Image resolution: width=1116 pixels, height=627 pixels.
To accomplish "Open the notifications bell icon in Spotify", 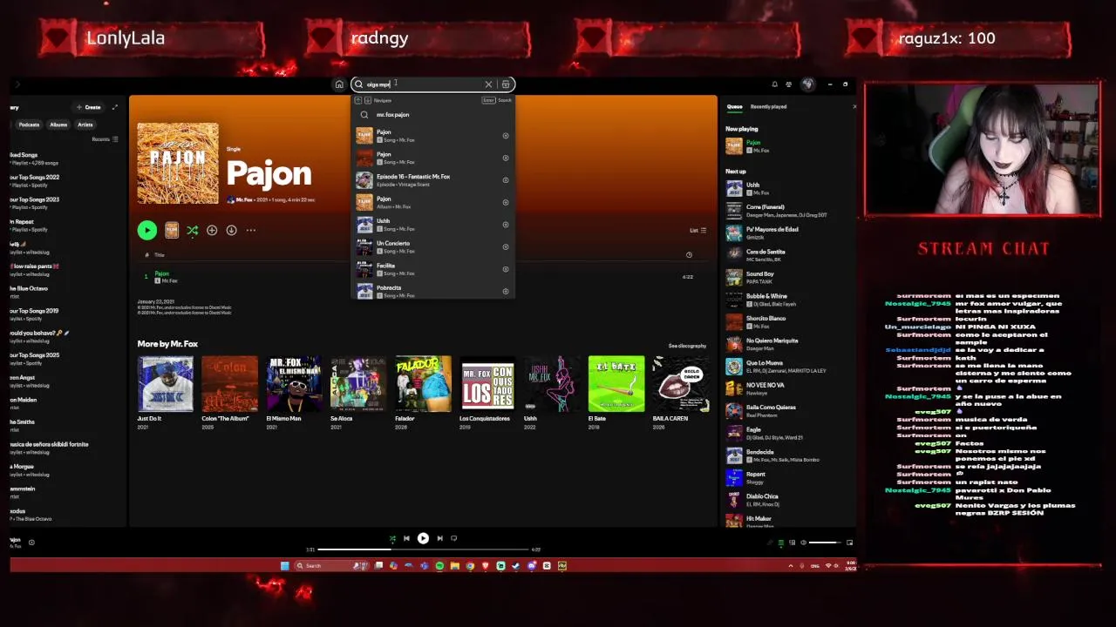I will point(774,84).
